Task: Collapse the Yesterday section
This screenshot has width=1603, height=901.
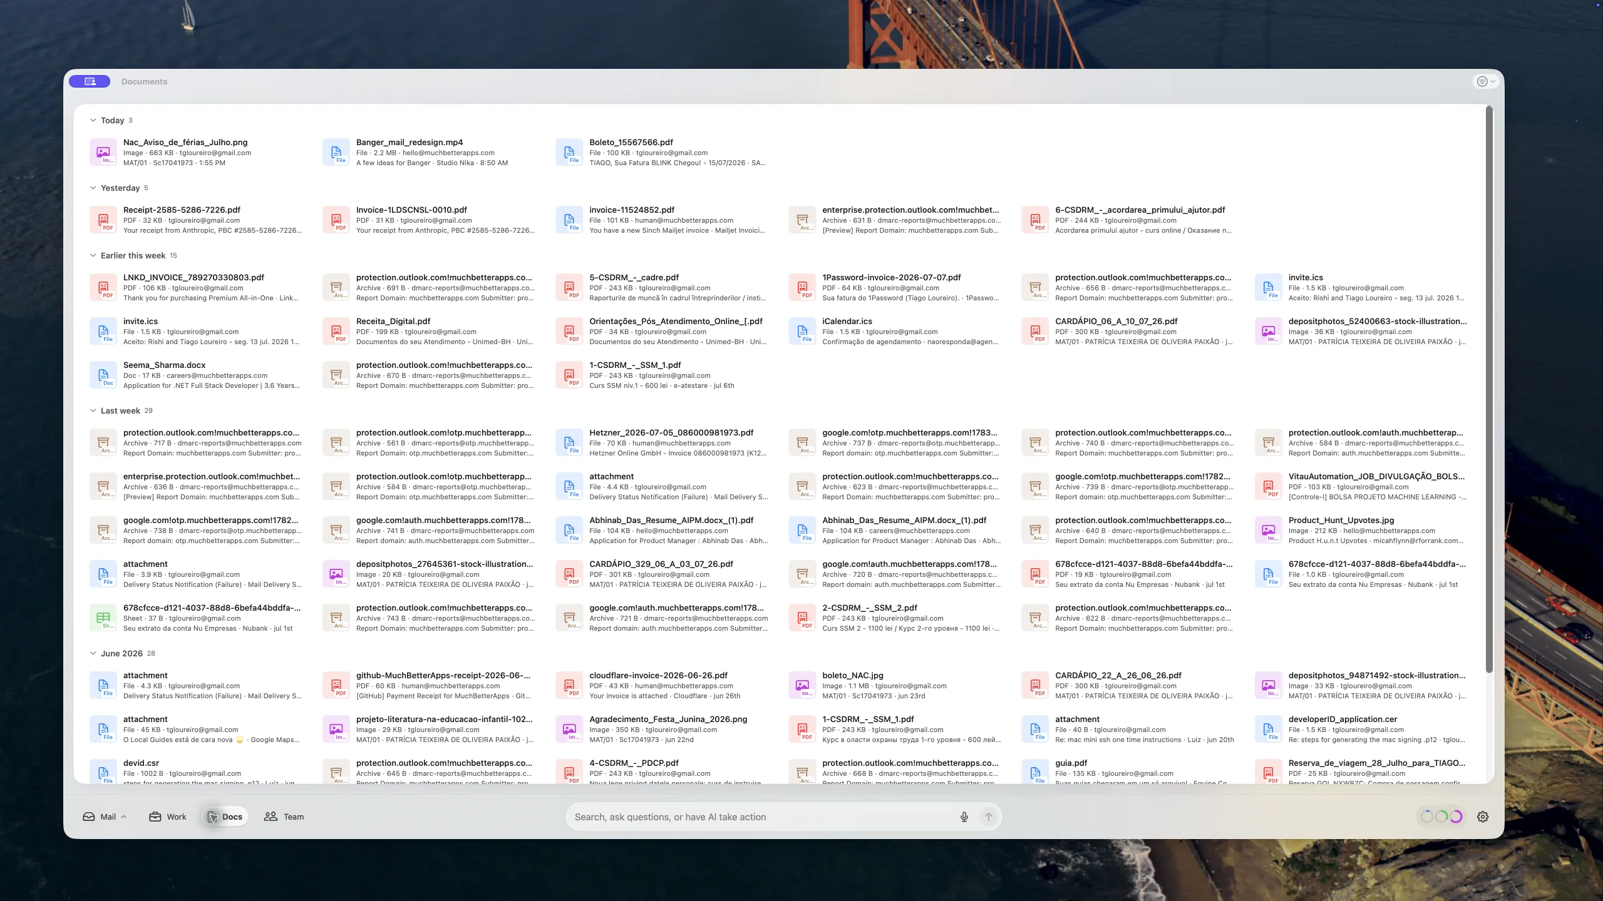Action: click(x=93, y=188)
